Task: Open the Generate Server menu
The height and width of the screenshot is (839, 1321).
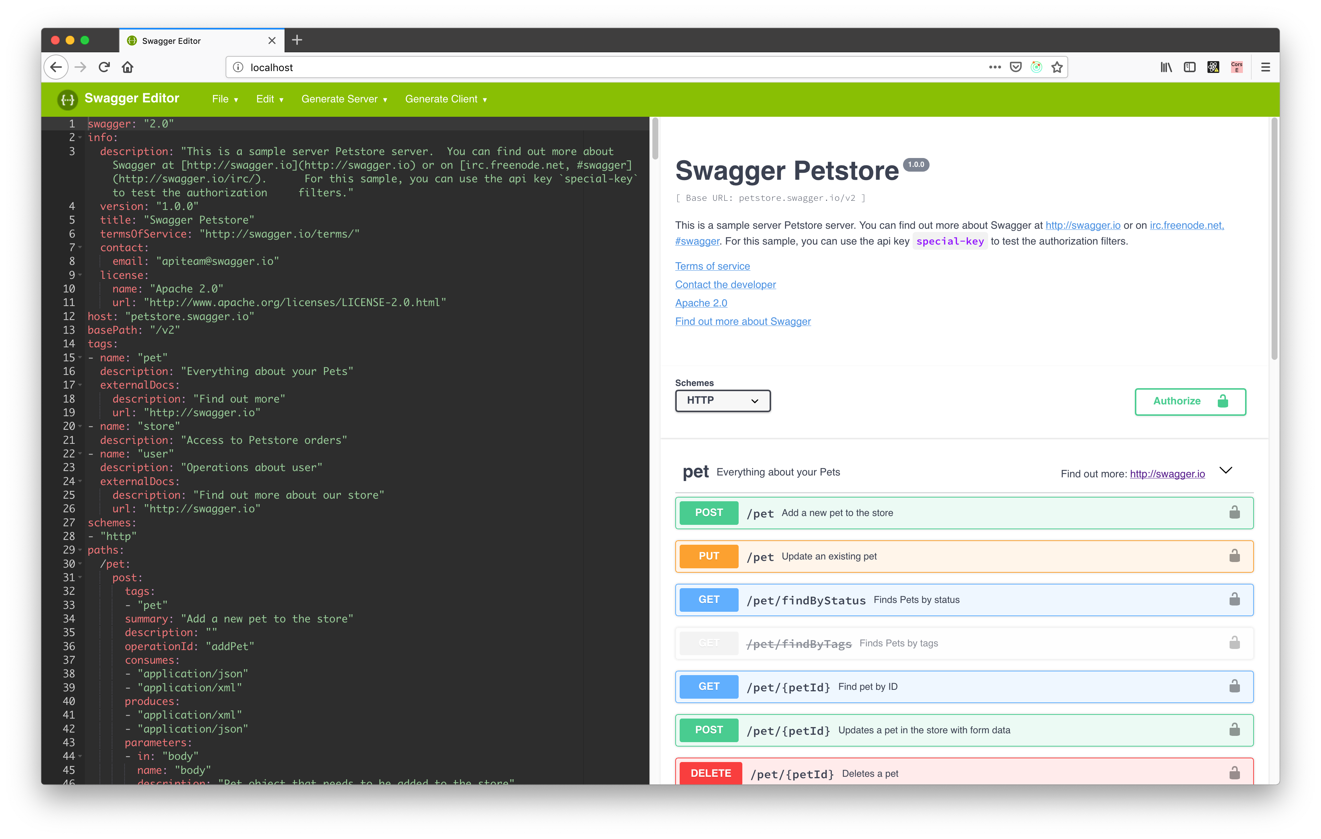Action: pyautogui.click(x=344, y=99)
